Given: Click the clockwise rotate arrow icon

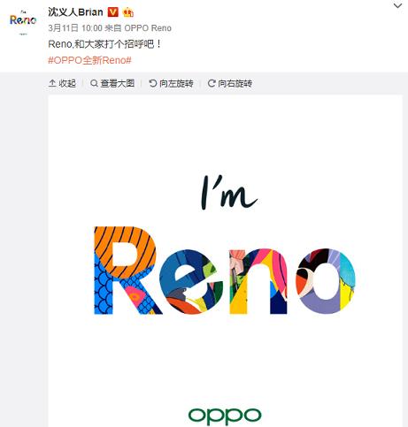Looking at the screenshot, I should point(212,83).
